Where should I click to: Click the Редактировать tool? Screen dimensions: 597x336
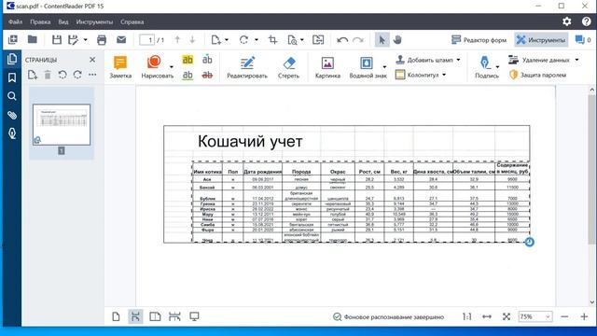click(x=247, y=67)
